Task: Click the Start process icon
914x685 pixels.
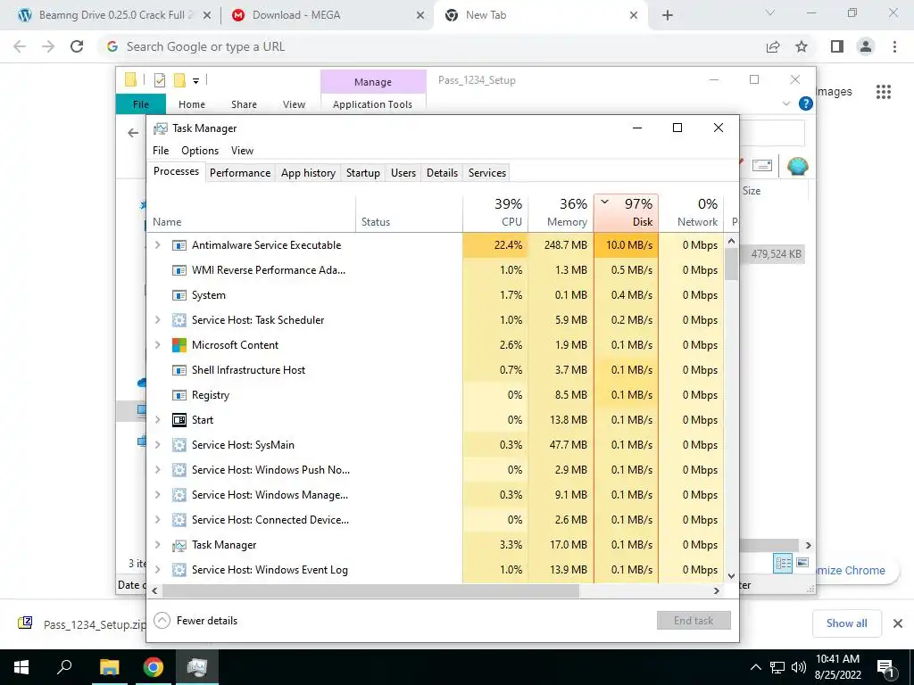Action: tap(179, 420)
